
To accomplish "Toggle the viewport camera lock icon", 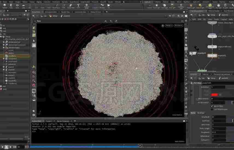I will (x=163, y=26).
